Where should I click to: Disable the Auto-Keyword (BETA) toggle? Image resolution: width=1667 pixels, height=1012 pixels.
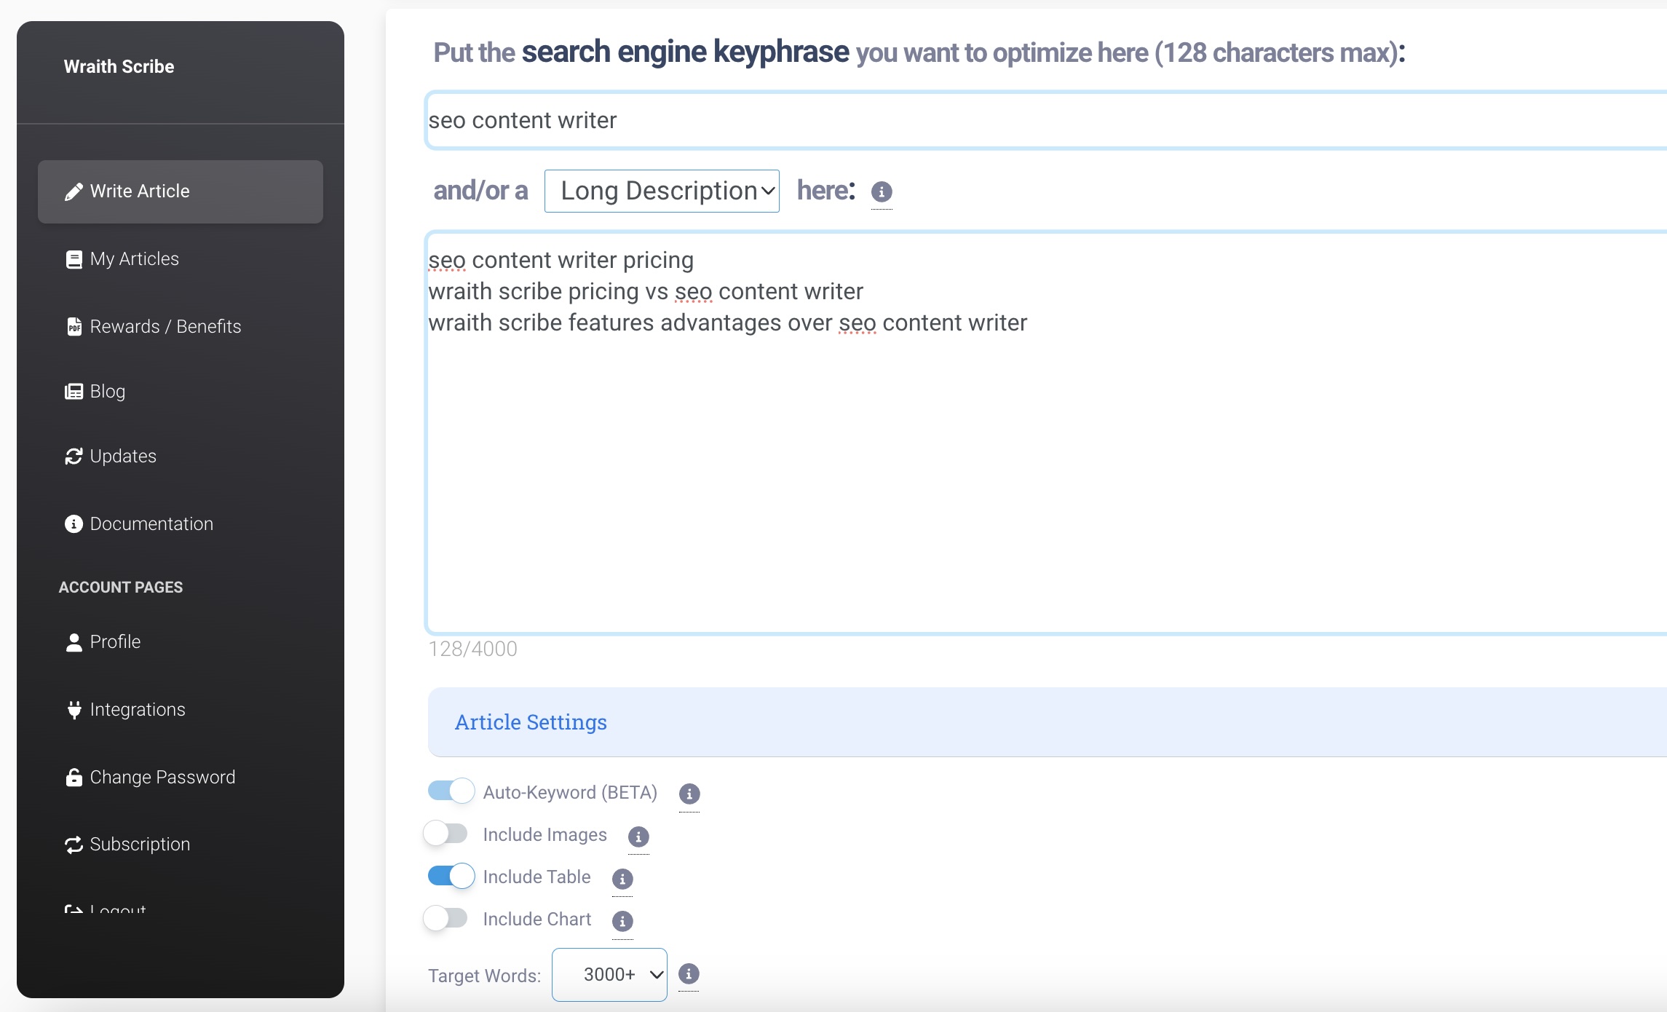click(x=451, y=791)
